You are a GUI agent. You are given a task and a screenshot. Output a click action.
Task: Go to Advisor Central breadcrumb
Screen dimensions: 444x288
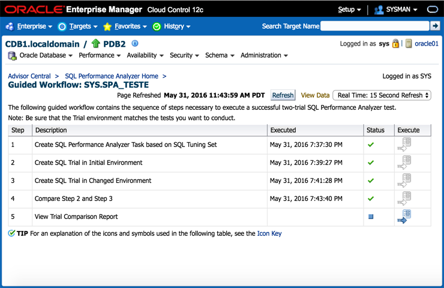point(29,76)
